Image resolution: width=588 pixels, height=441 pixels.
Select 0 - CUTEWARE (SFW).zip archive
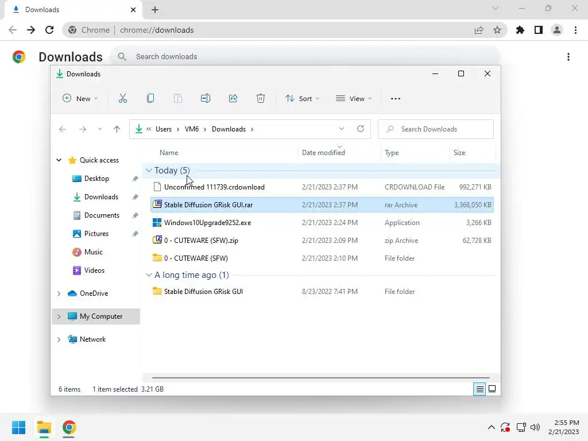(322, 241)
